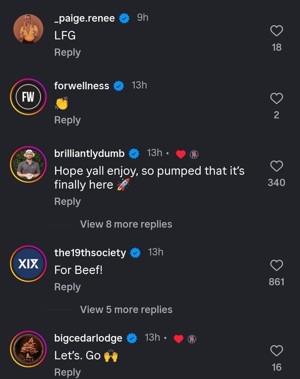The height and width of the screenshot is (379, 300).
Task: Like the forwellness clapping comment
Action: (276, 99)
